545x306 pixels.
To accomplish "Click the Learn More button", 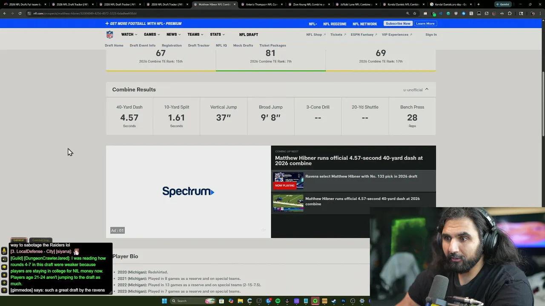I will 425,23.
